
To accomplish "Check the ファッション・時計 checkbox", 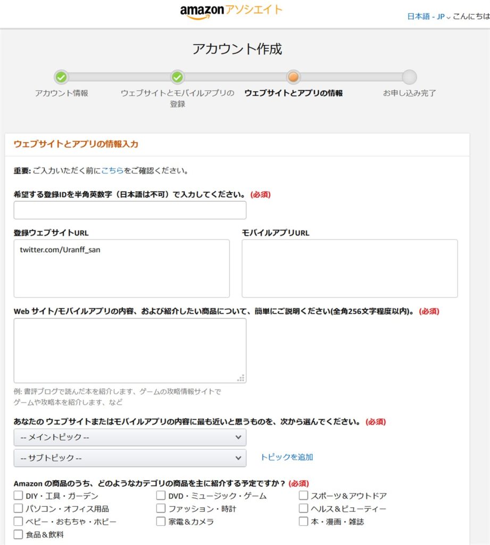I will (161, 508).
